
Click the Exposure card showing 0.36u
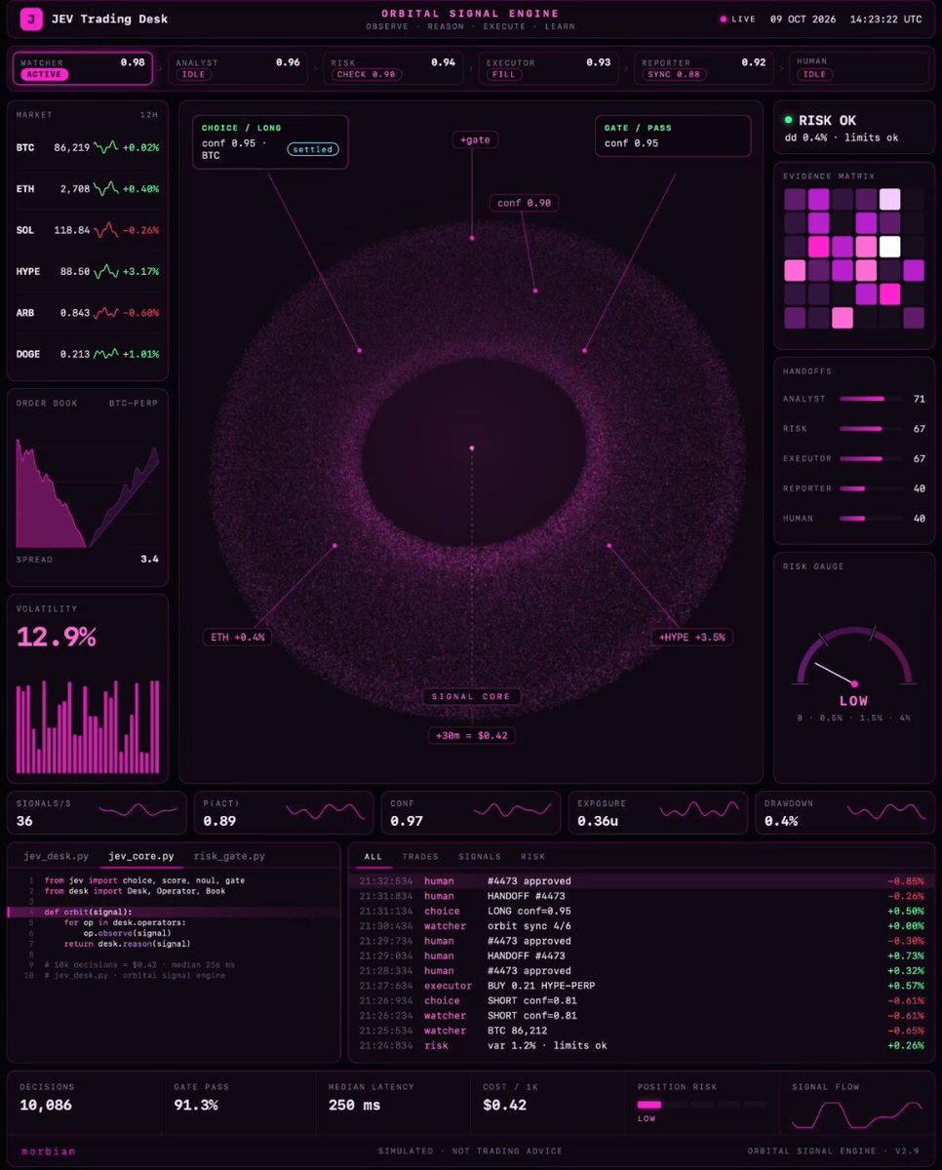pos(658,813)
